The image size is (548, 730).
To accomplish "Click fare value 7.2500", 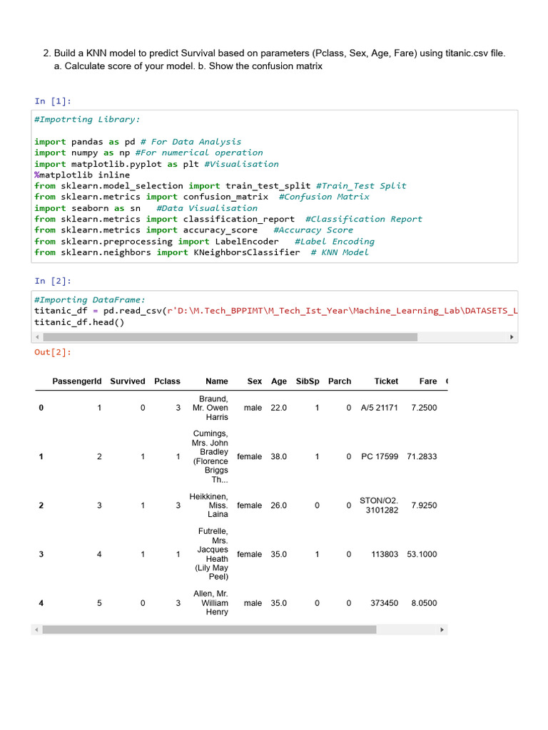I will coord(424,408).
